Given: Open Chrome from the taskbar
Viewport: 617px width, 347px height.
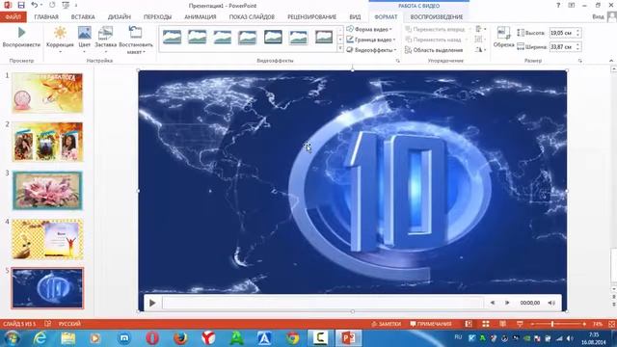Looking at the screenshot, I should [292, 338].
